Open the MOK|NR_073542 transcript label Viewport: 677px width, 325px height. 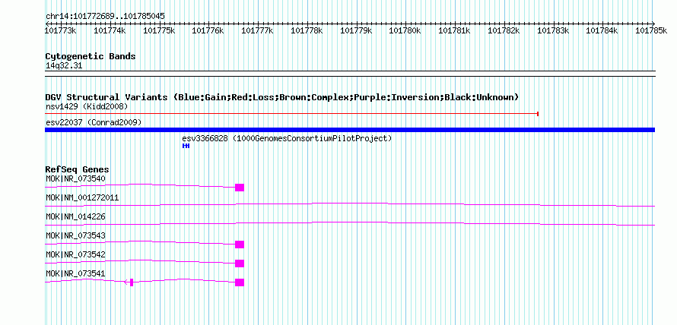coord(75,254)
